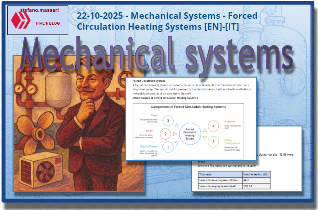Click the green triangle beside circle 5
The image size is (318, 210).
coord(205,138)
